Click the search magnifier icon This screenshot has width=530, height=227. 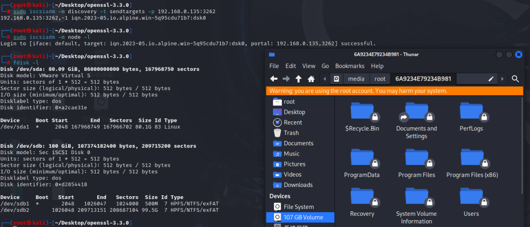pyautogui.click(x=515, y=79)
